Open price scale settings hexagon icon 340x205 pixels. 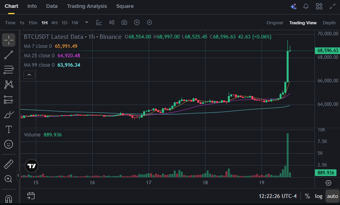329,183
